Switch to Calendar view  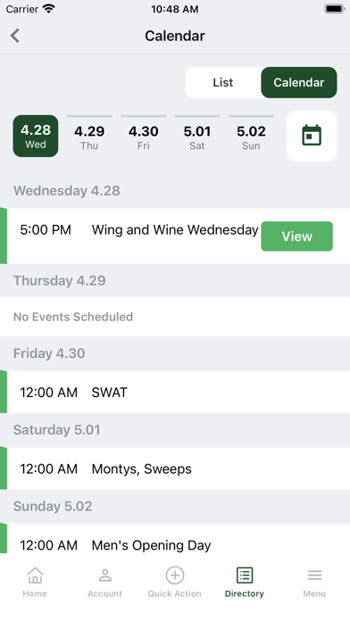(299, 82)
